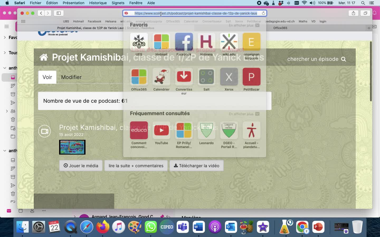Viewport: 380px width, 237px height.
Task: Expand the Favoris section in mail sidebar
Action: 5,37
